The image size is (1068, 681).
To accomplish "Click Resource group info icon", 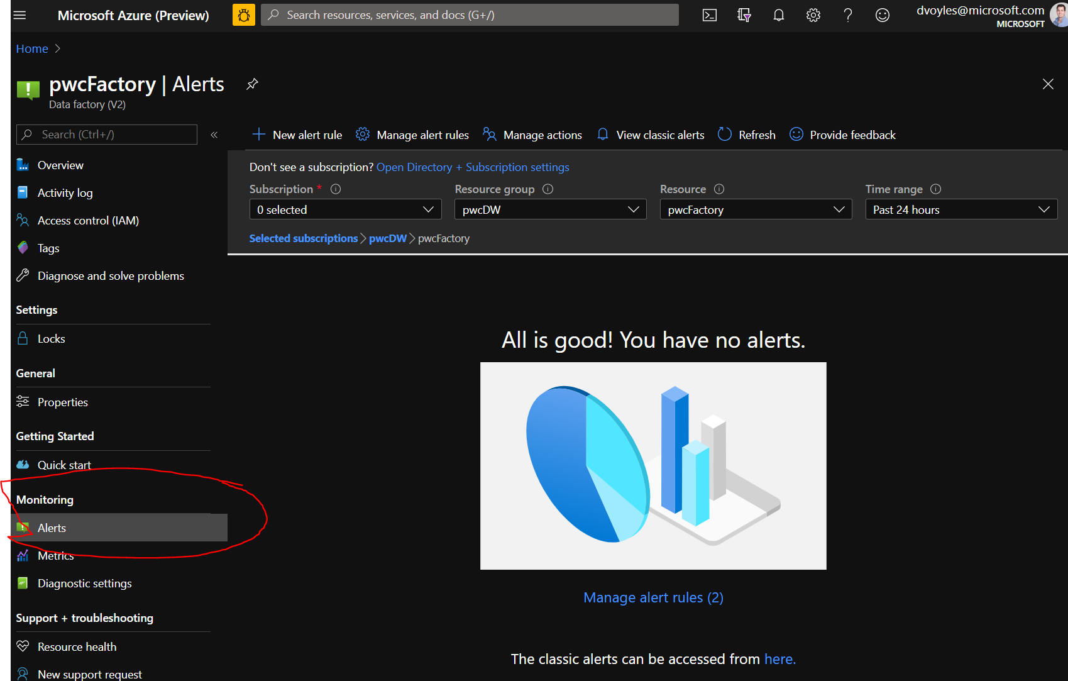I will click(548, 189).
